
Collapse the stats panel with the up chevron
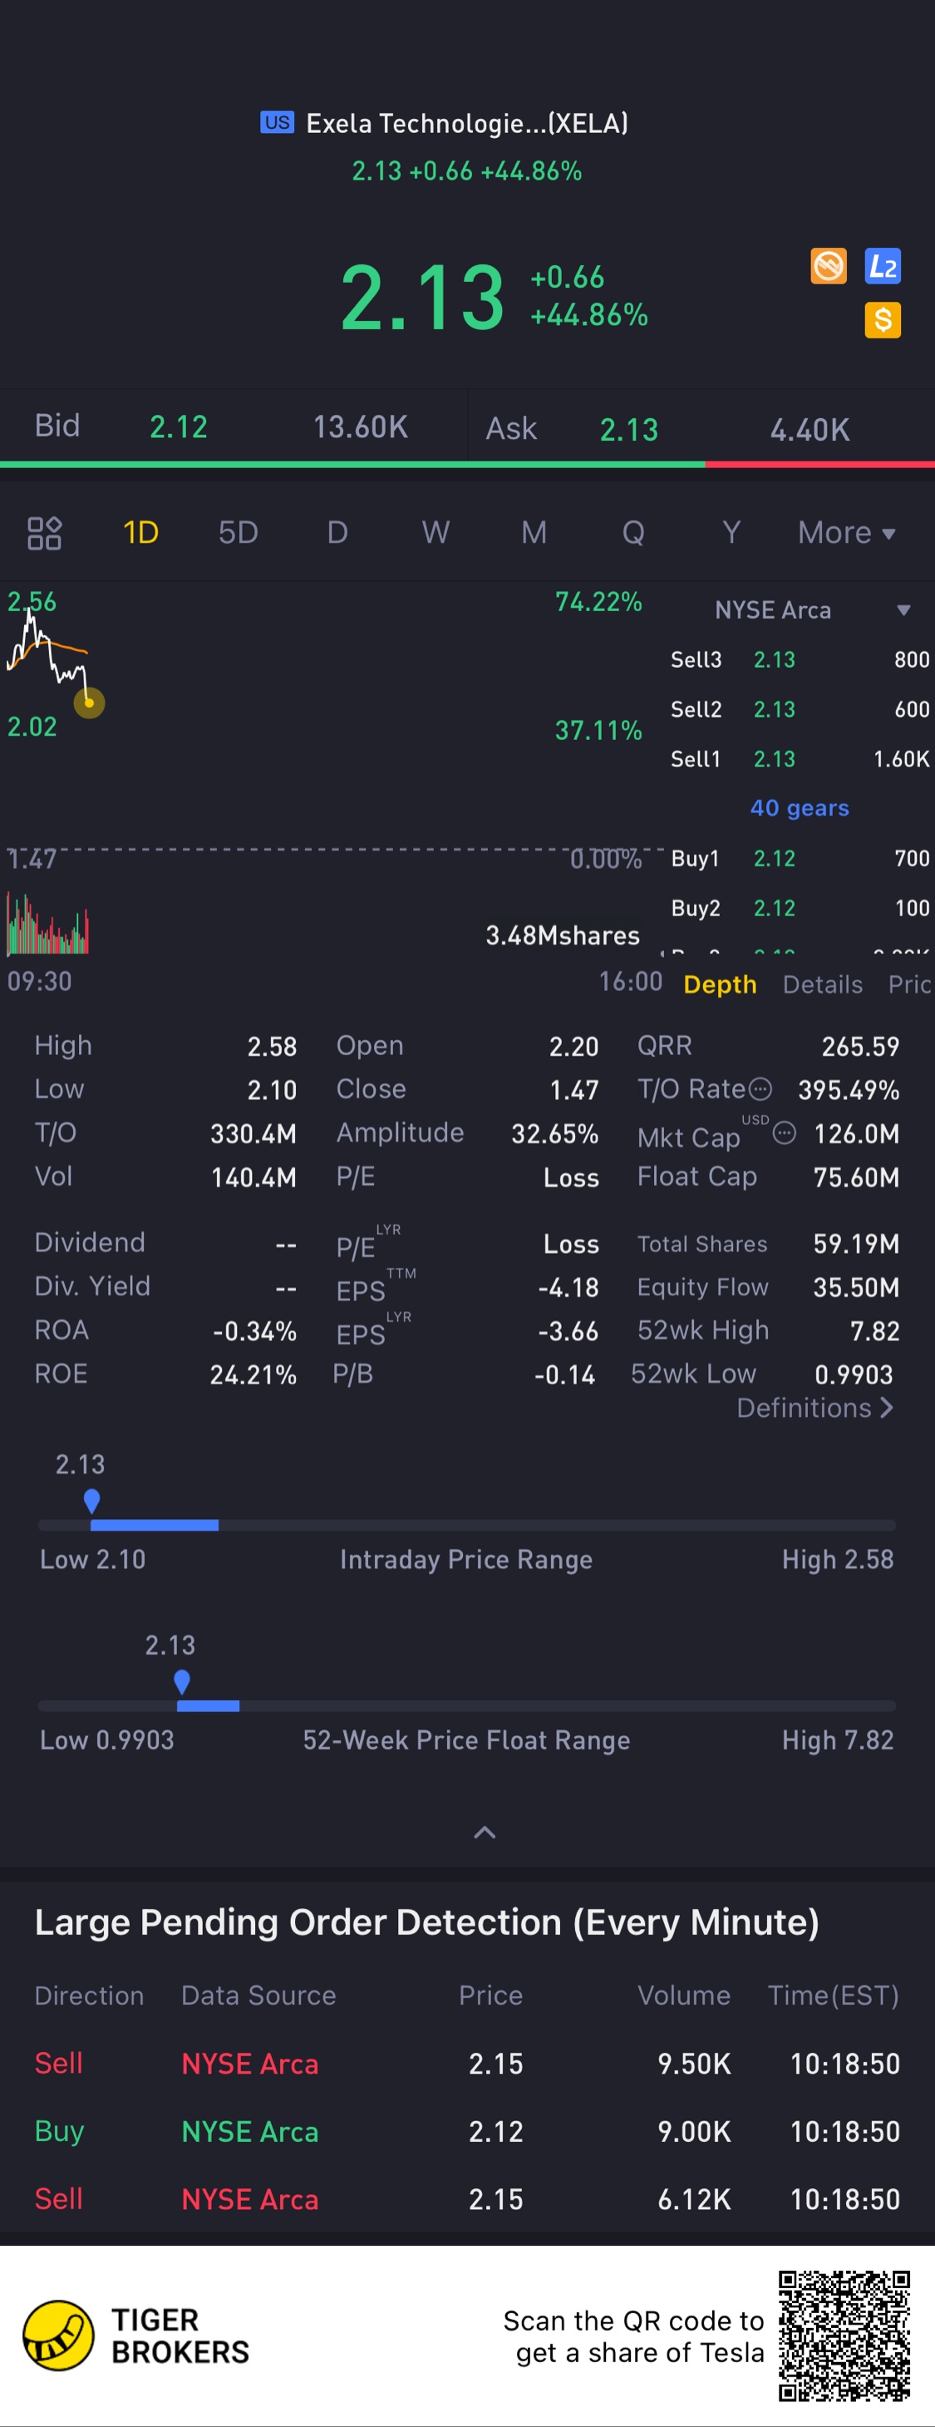click(x=484, y=1833)
